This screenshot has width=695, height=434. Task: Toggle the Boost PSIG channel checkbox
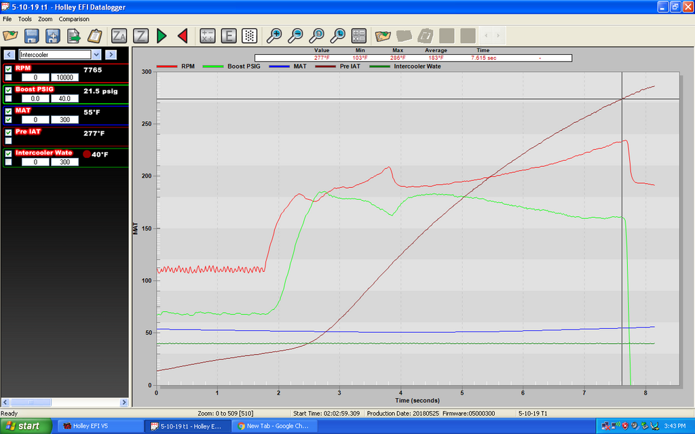coord(8,90)
